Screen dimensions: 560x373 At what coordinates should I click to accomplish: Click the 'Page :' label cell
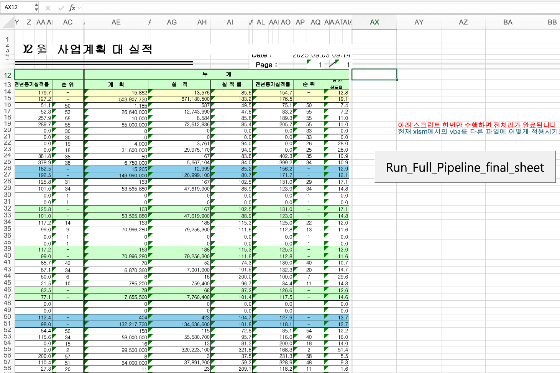click(x=266, y=65)
